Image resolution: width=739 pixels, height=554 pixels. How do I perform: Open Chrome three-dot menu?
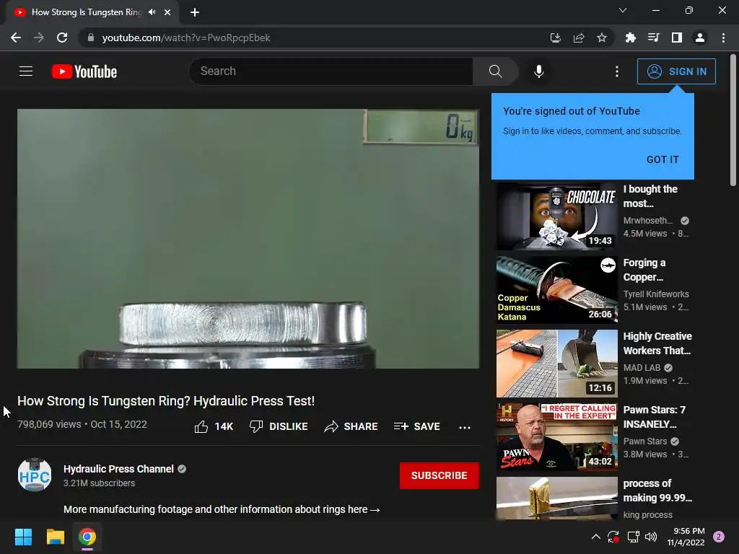[723, 38]
